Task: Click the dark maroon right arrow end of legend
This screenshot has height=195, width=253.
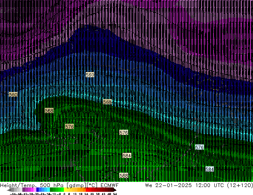Action: point(115,190)
